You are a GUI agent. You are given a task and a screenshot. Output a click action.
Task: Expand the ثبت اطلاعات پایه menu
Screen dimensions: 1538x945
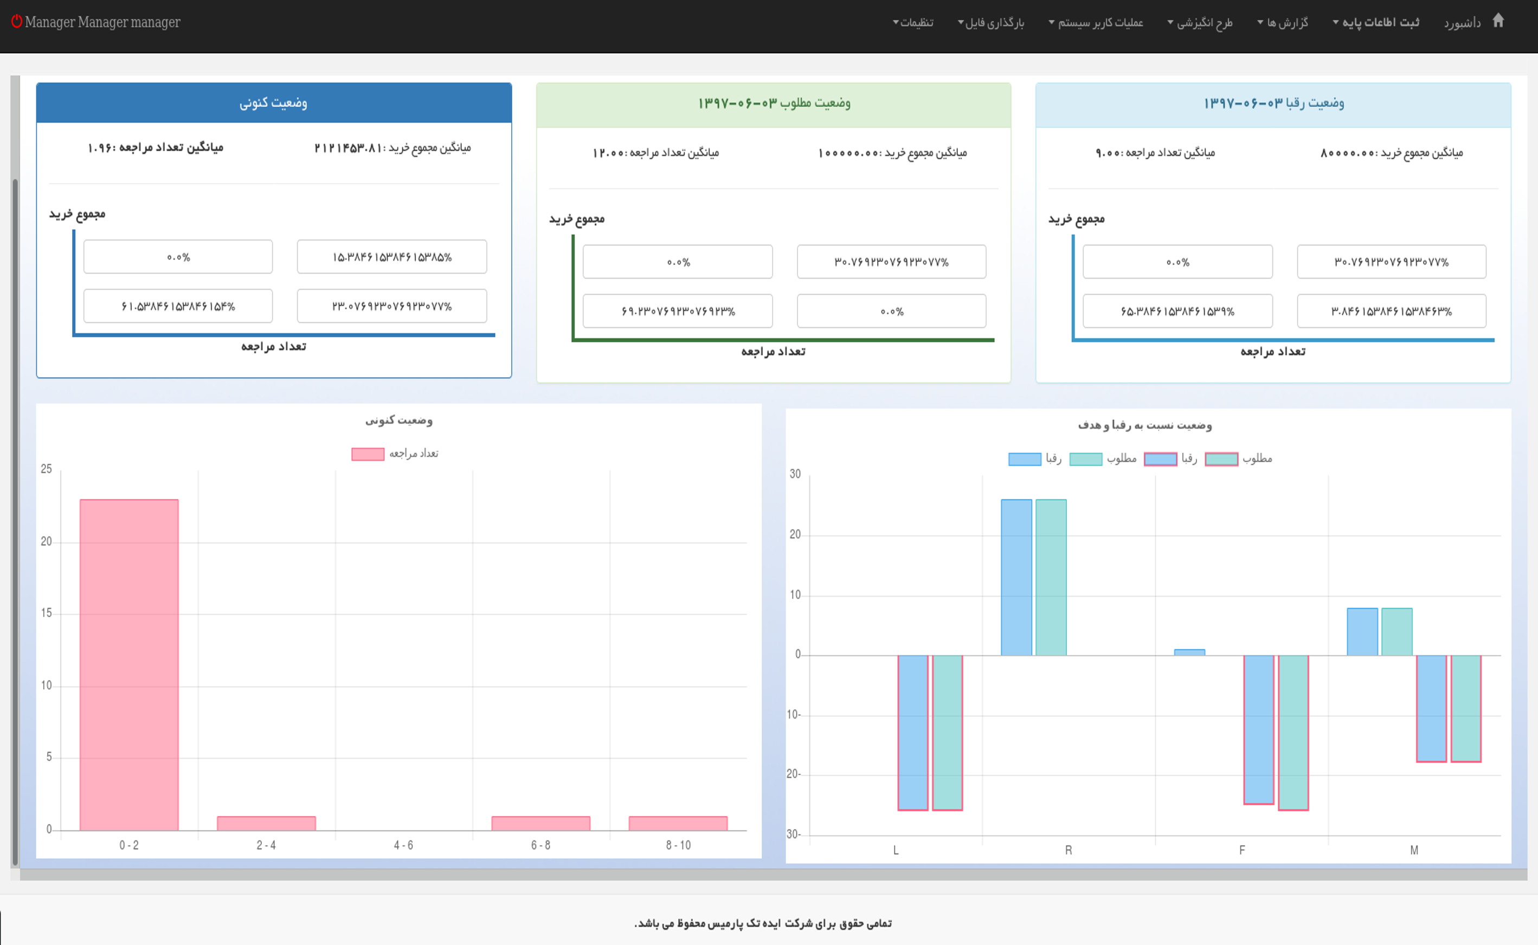point(1375,23)
